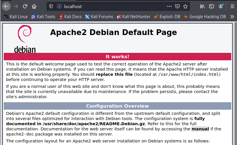
Task: Go back to the previous page
Action: [x=6, y=6]
